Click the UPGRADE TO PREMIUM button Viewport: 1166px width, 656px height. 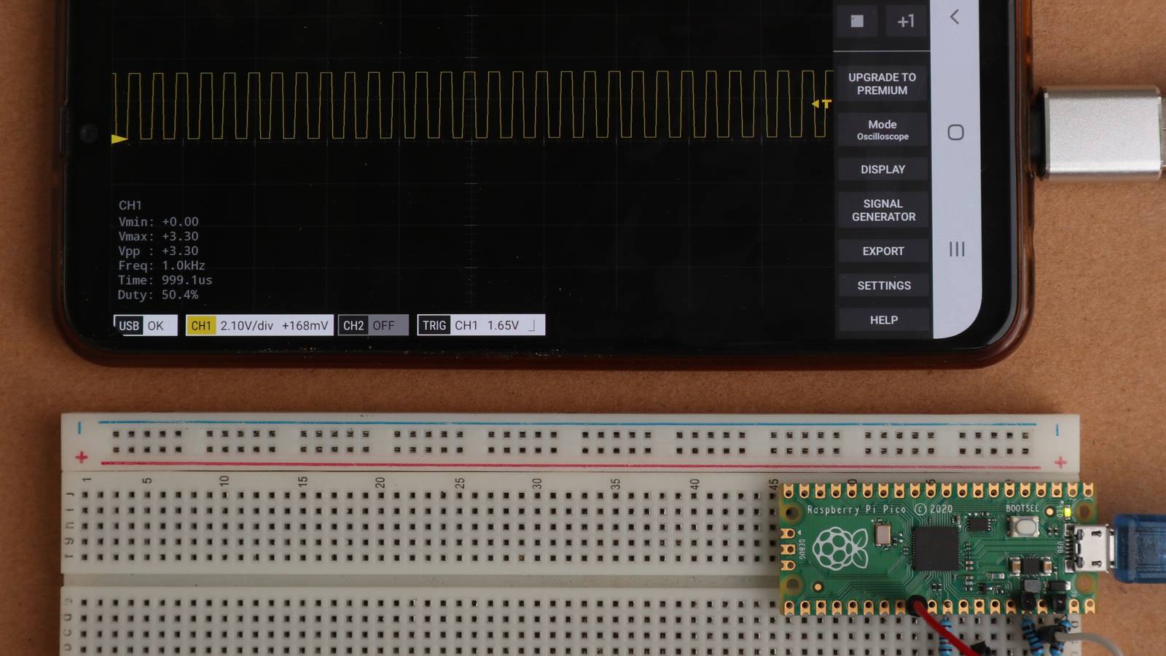click(x=883, y=83)
